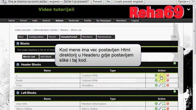Toggle active state of the 's' block
Viewport: 196px width, 110px height.
click(x=156, y=75)
